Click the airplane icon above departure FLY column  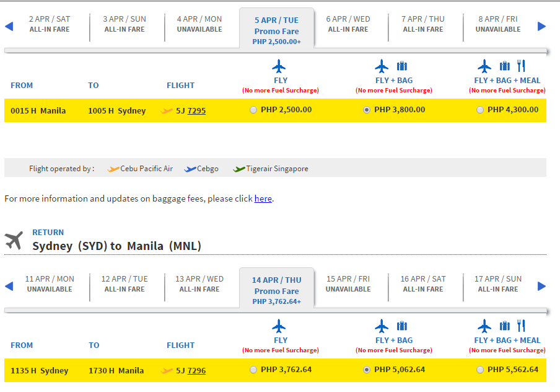click(x=279, y=66)
